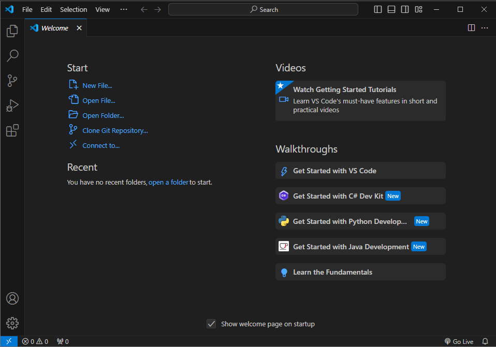Click Open File link
496x347 pixels.
pos(99,100)
